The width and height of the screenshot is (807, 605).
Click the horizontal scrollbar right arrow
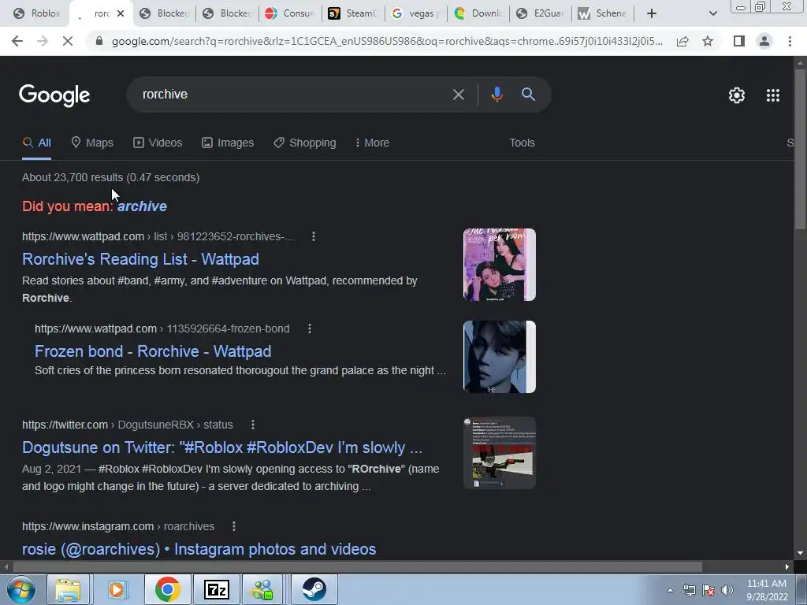787,567
